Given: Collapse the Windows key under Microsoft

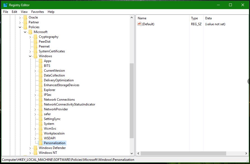Looking at the screenshot, I should (30, 56).
